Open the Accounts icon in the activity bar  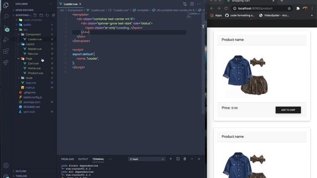pyautogui.click(x=6, y=166)
